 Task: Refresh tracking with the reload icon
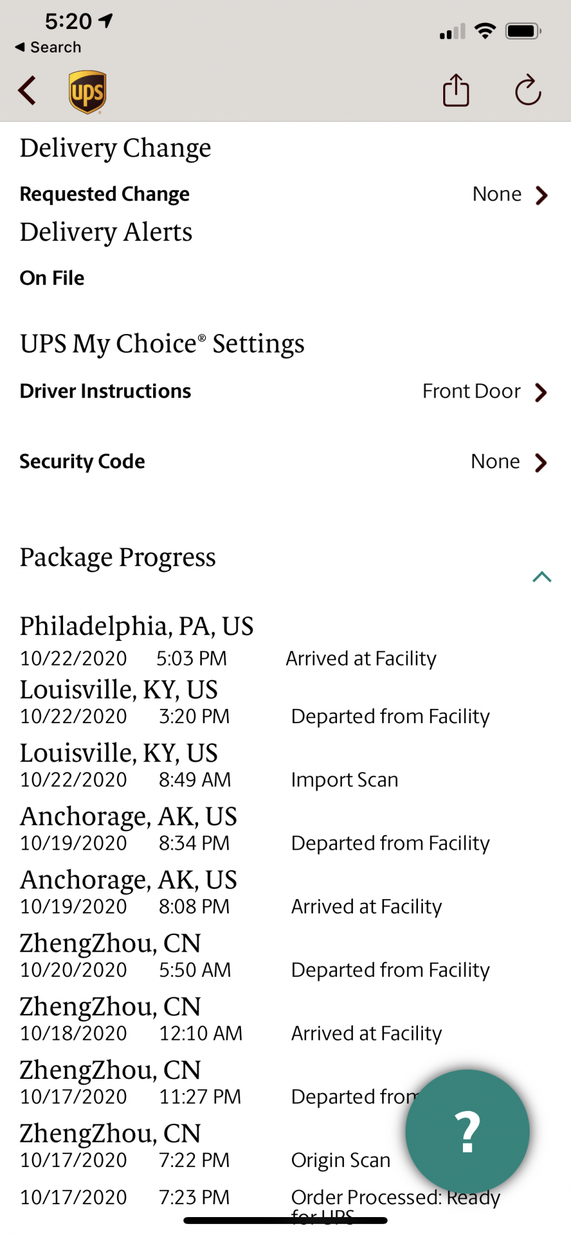pyautogui.click(x=528, y=91)
